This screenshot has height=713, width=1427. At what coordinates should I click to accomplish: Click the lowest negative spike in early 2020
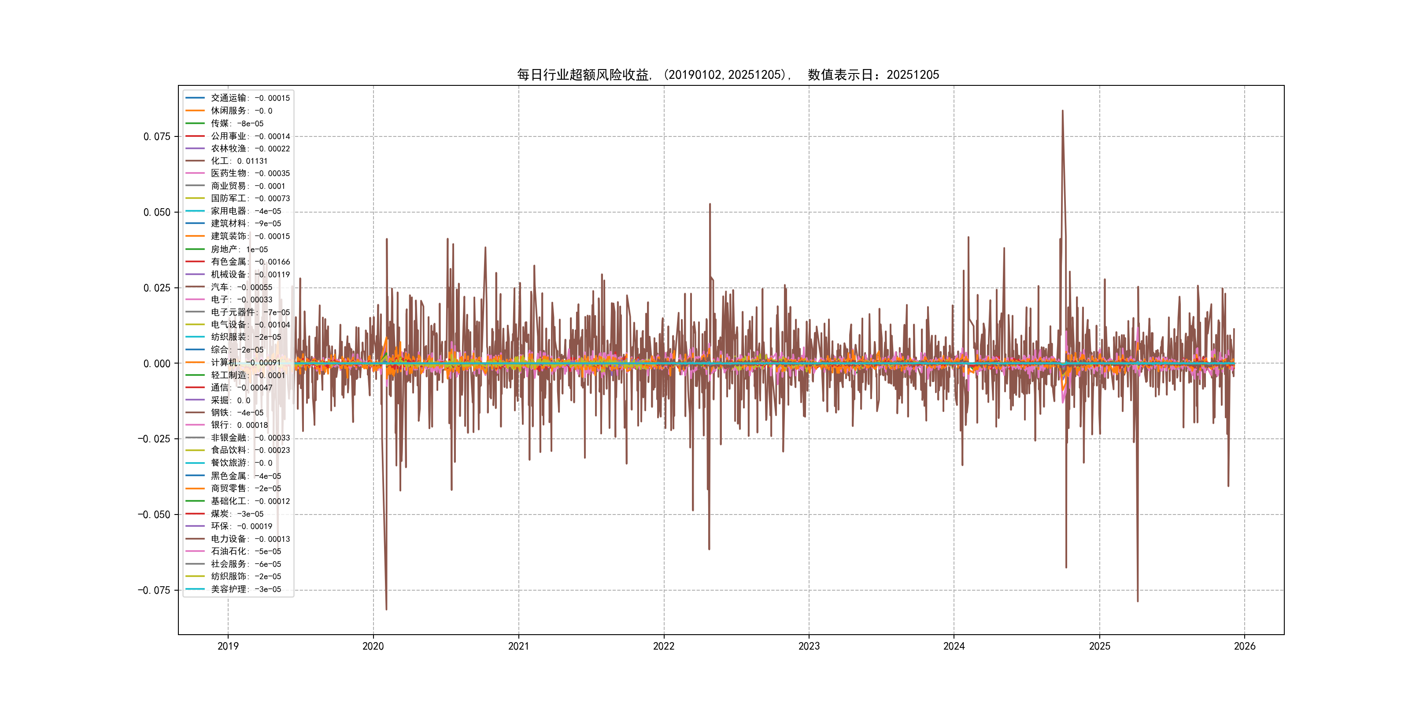[x=386, y=608]
